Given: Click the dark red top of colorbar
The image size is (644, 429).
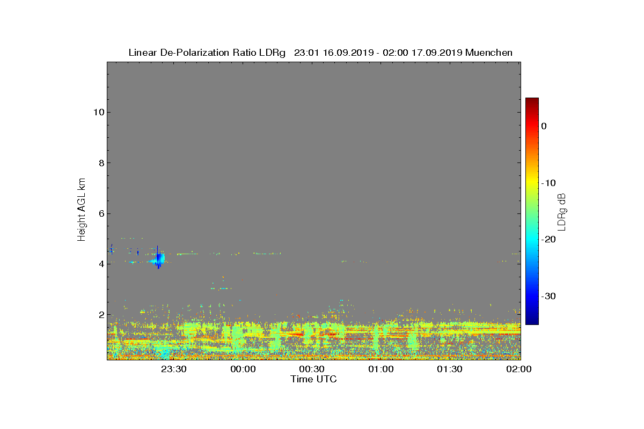Looking at the screenshot, I should [532, 101].
